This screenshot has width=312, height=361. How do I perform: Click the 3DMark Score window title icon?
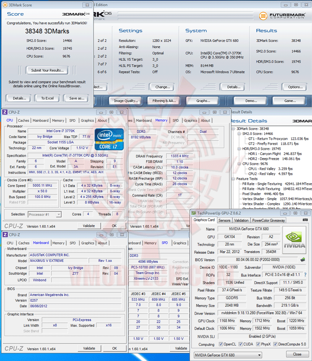click(5, 5)
